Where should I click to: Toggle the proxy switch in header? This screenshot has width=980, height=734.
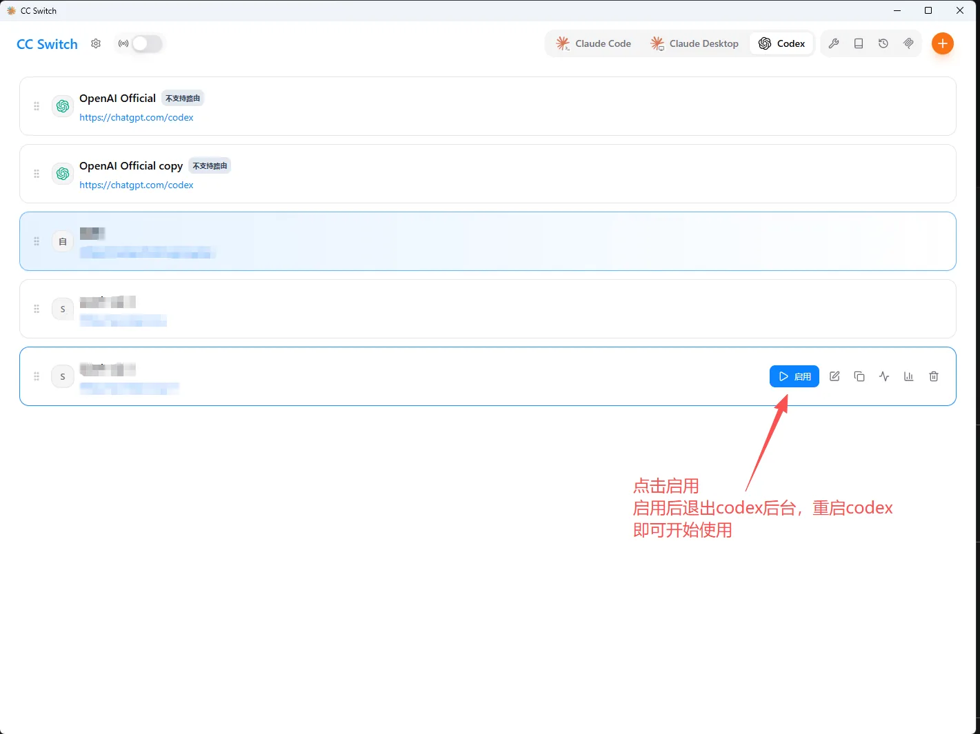pos(147,43)
